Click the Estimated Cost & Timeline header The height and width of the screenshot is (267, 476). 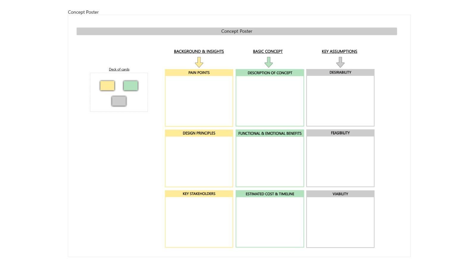tap(270, 194)
